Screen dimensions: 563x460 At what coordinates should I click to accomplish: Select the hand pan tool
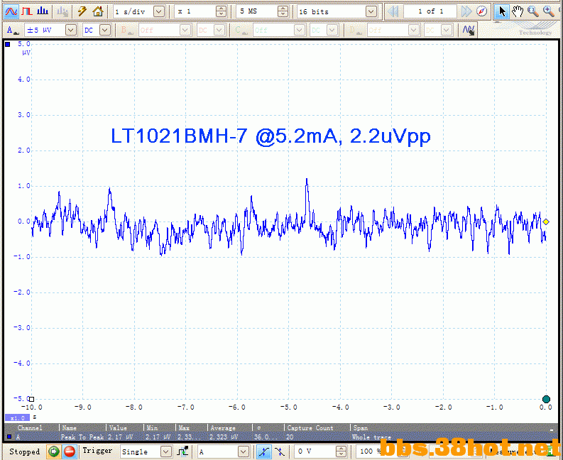pyautogui.click(x=518, y=12)
